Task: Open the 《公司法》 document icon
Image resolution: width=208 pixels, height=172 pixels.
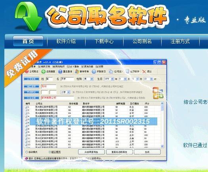Action: coord(111,72)
